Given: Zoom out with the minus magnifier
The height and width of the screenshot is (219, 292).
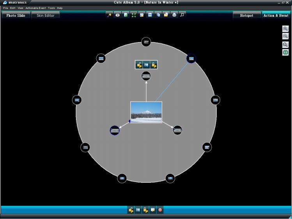Looking at the screenshot, I should point(285,36).
